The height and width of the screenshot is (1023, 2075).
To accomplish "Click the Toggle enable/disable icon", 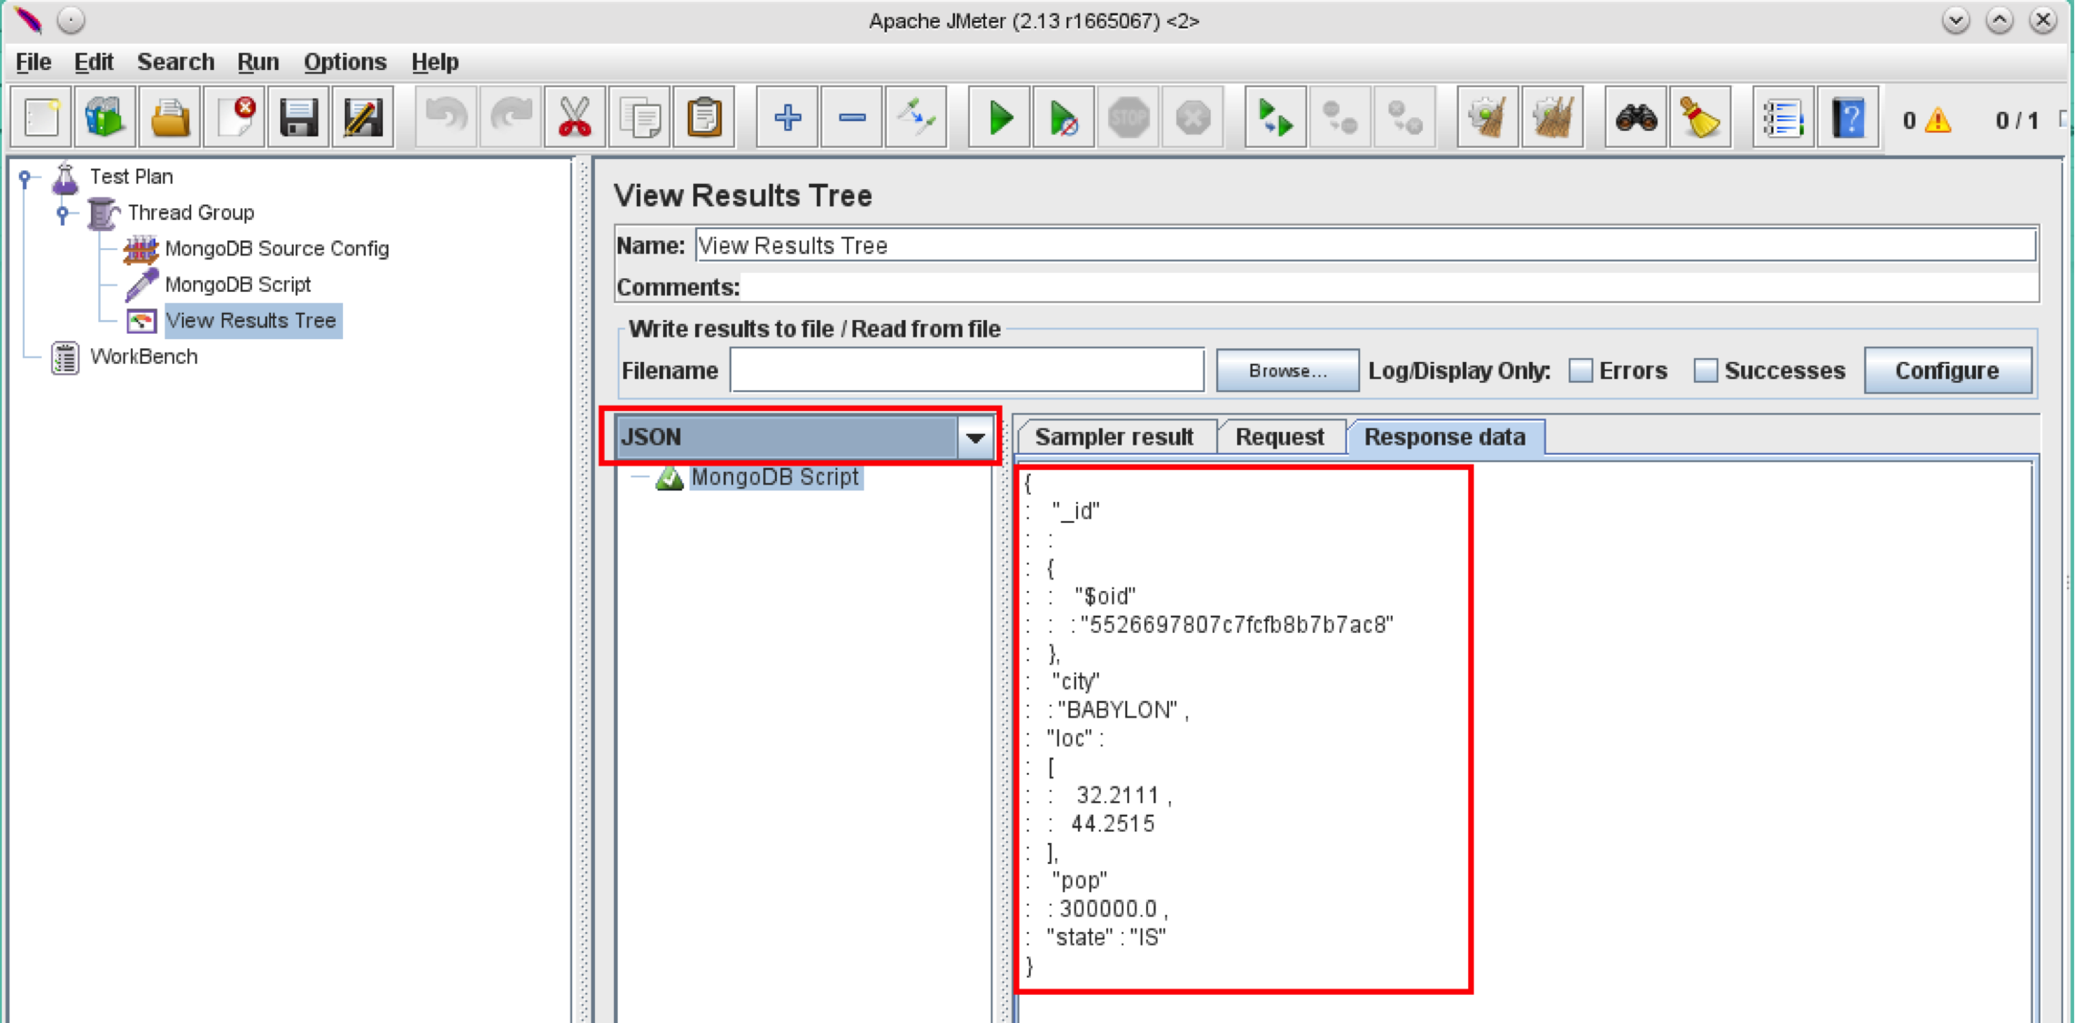I will [916, 118].
